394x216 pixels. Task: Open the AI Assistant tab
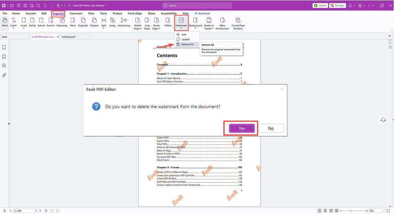click(x=202, y=13)
